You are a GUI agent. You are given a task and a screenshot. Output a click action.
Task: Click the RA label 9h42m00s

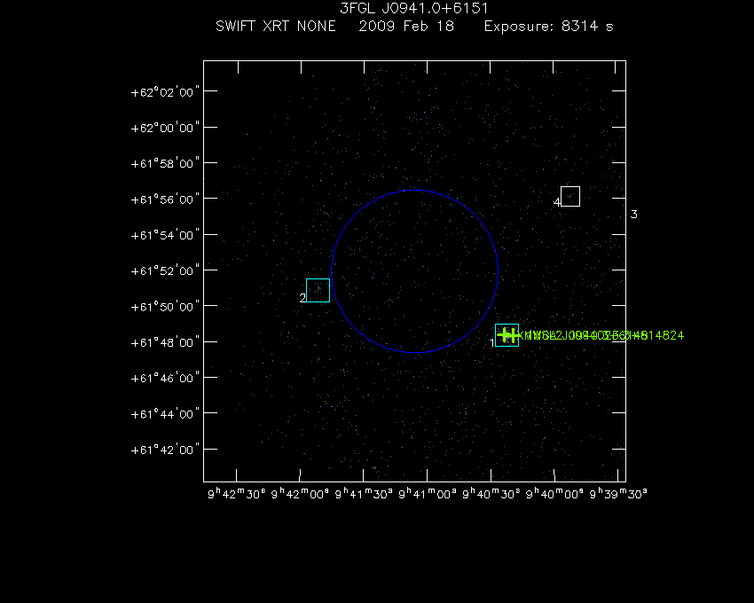click(300, 494)
